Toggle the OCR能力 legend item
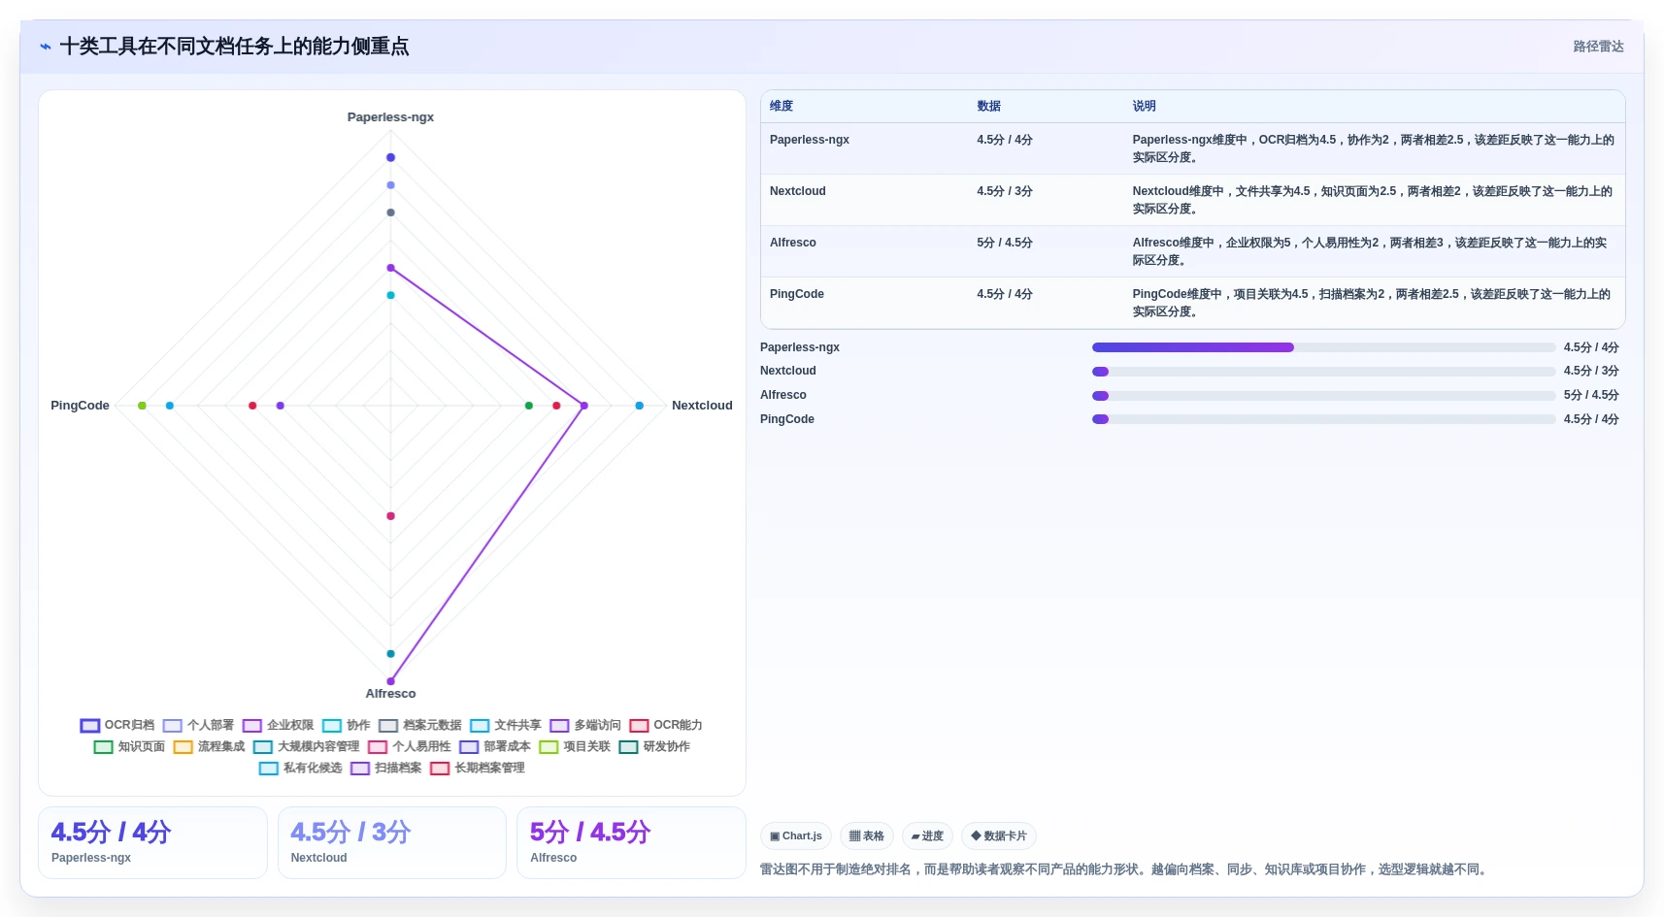 [x=666, y=725]
